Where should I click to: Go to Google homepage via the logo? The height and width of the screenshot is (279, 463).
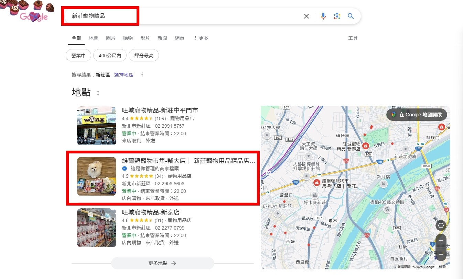tap(33, 16)
